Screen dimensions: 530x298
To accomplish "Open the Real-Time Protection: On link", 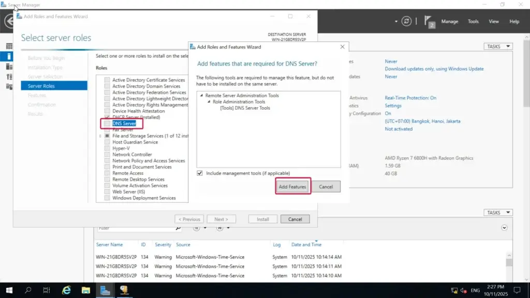I will pyautogui.click(x=410, y=98).
